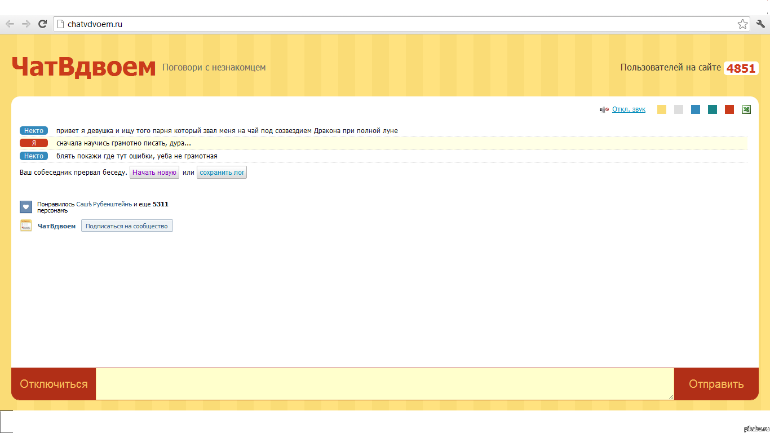Go back using the browser back arrow

coord(10,24)
